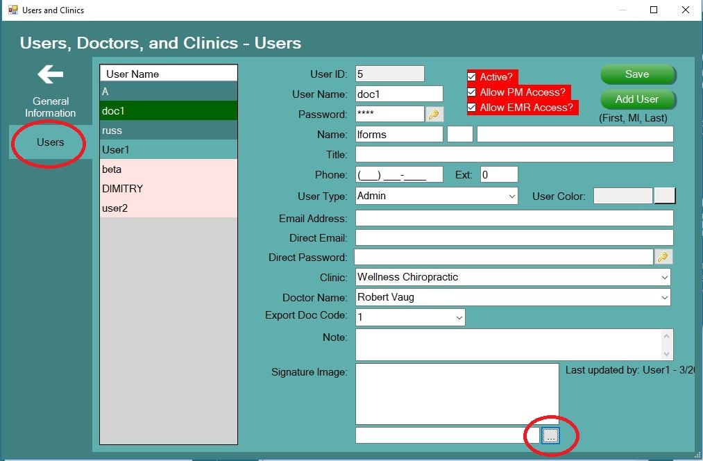Click the Save button
Viewport: 703px width, 461px height.
[637, 74]
